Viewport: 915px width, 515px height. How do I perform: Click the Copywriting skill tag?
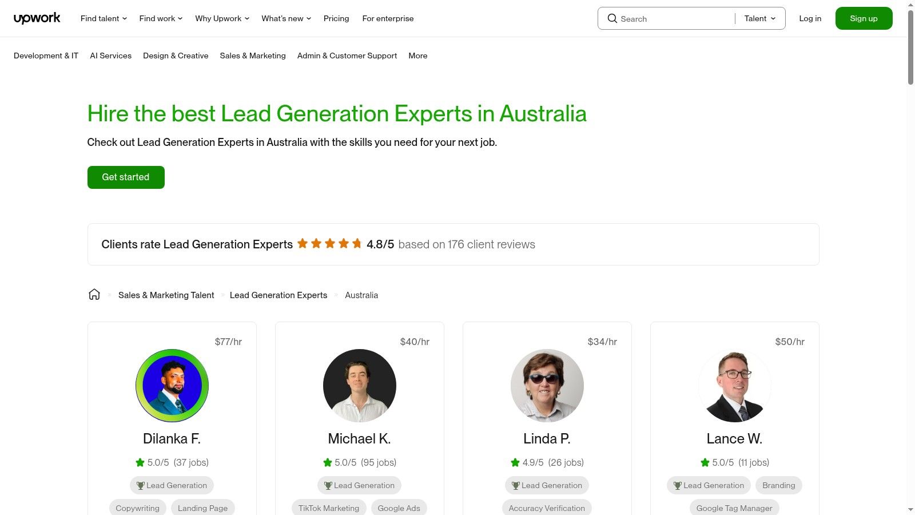138,508
